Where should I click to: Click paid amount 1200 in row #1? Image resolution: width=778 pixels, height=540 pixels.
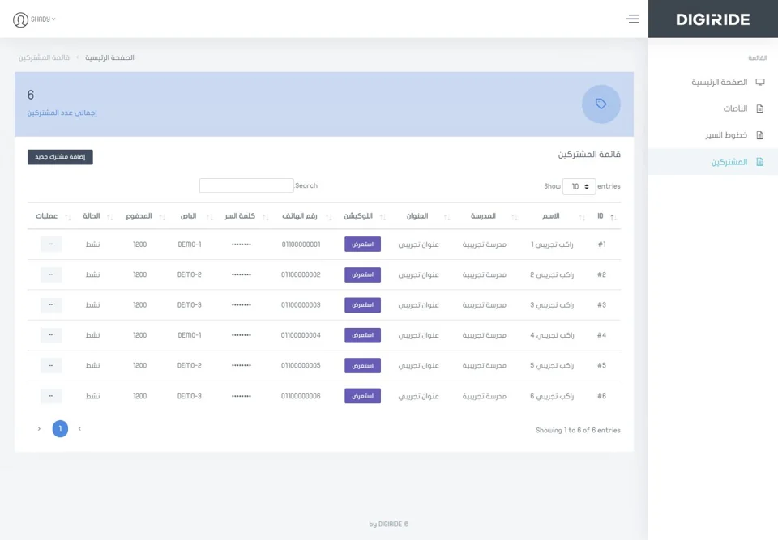pos(140,244)
